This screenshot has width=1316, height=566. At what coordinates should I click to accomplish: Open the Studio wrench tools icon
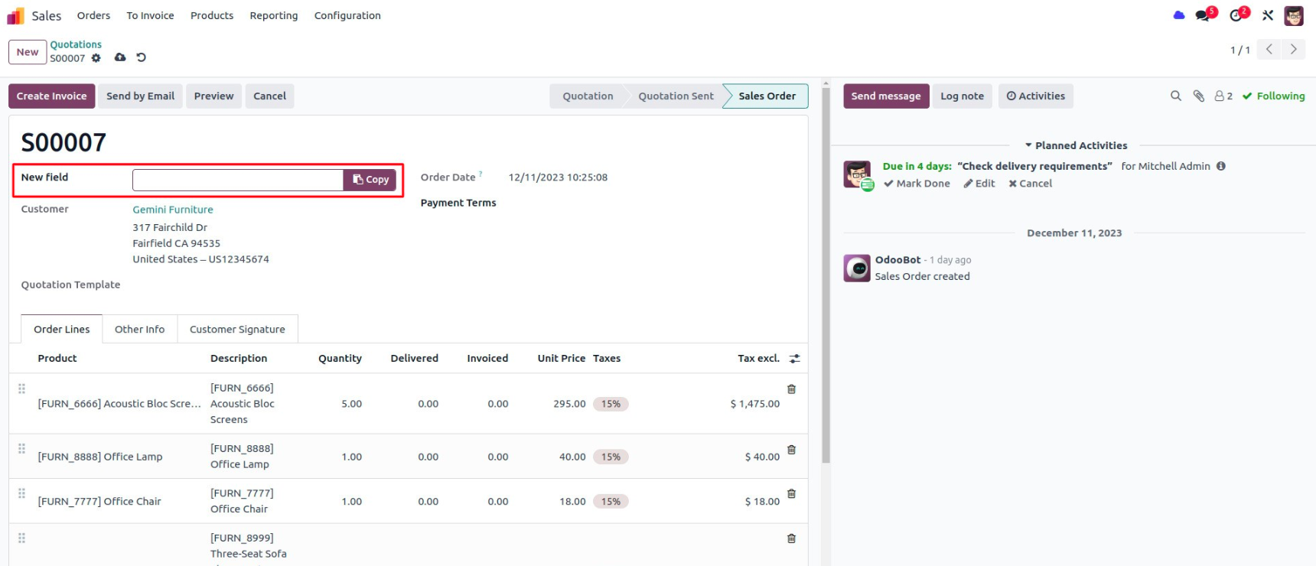[1268, 15]
